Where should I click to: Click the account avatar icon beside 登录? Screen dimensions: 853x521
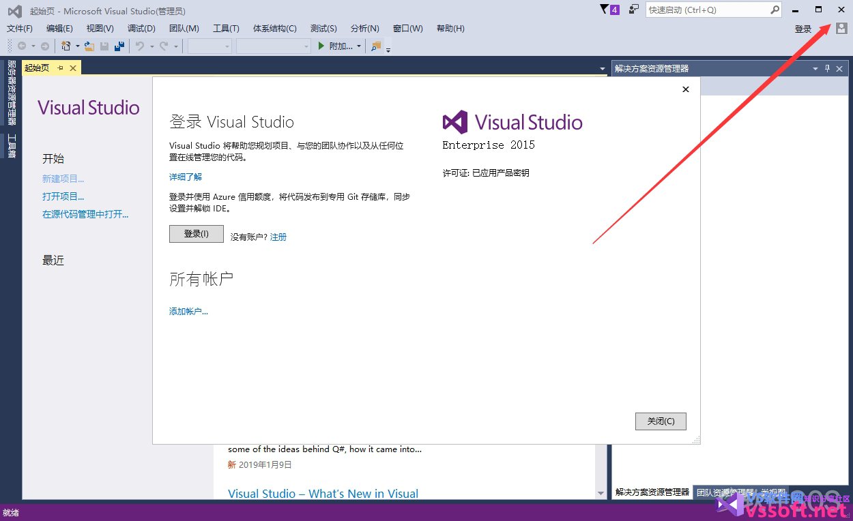pyautogui.click(x=841, y=29)
